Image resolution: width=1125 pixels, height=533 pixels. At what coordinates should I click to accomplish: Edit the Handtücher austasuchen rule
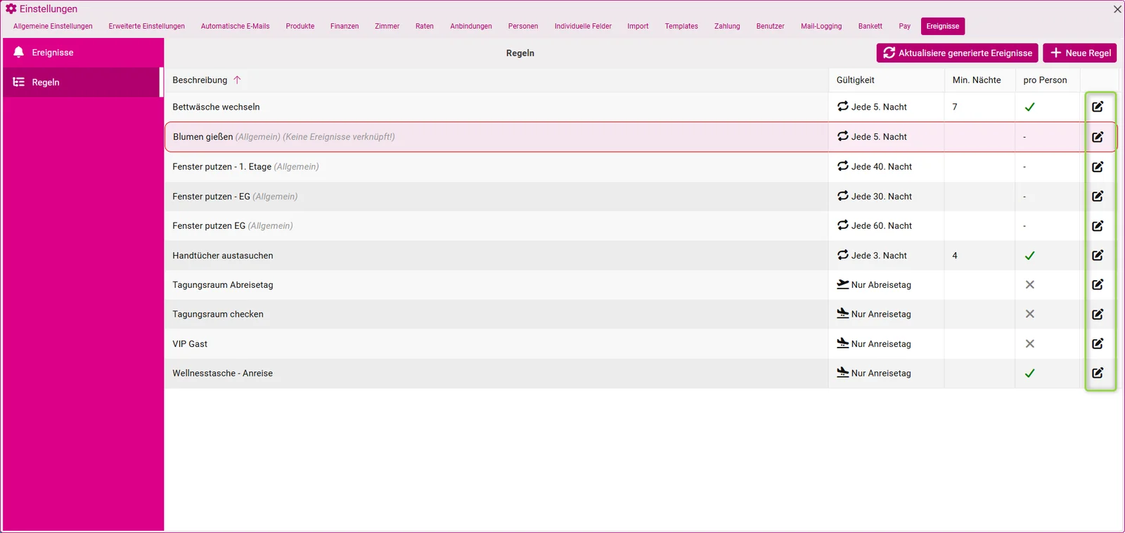click(x=1098, y=256)
